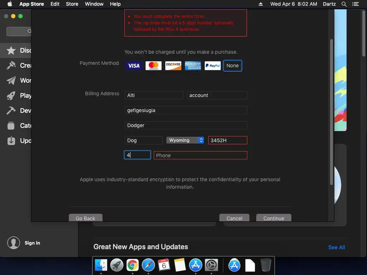Click the Go Back button
Viewport: 367px width, 275px height.
(85, 218)
